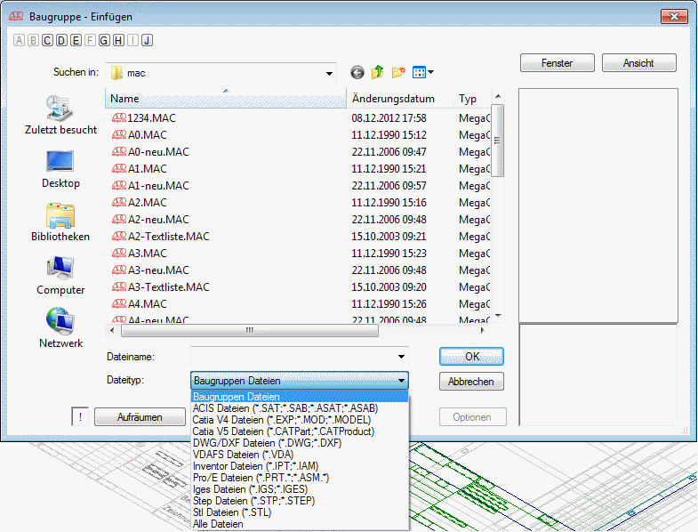Click the Ansicht button
The height and width of the screenshot is (532, 698).
[638, 63]
